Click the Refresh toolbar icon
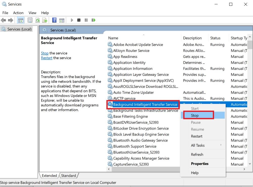The height and width of the screenshot is (187, 253). click(x=38, y=20)
